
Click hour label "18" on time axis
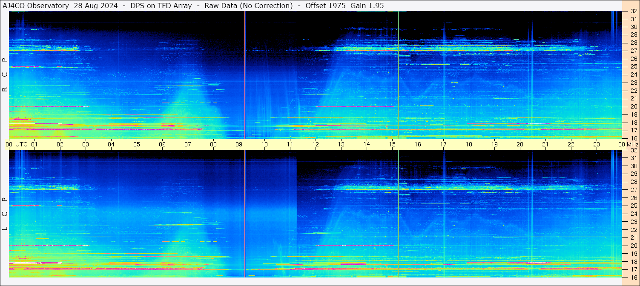pos(469,144)
